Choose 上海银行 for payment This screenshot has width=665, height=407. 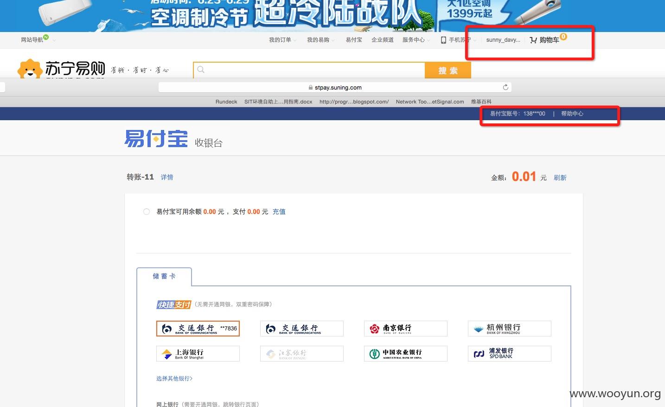click(x=198, y=354)
